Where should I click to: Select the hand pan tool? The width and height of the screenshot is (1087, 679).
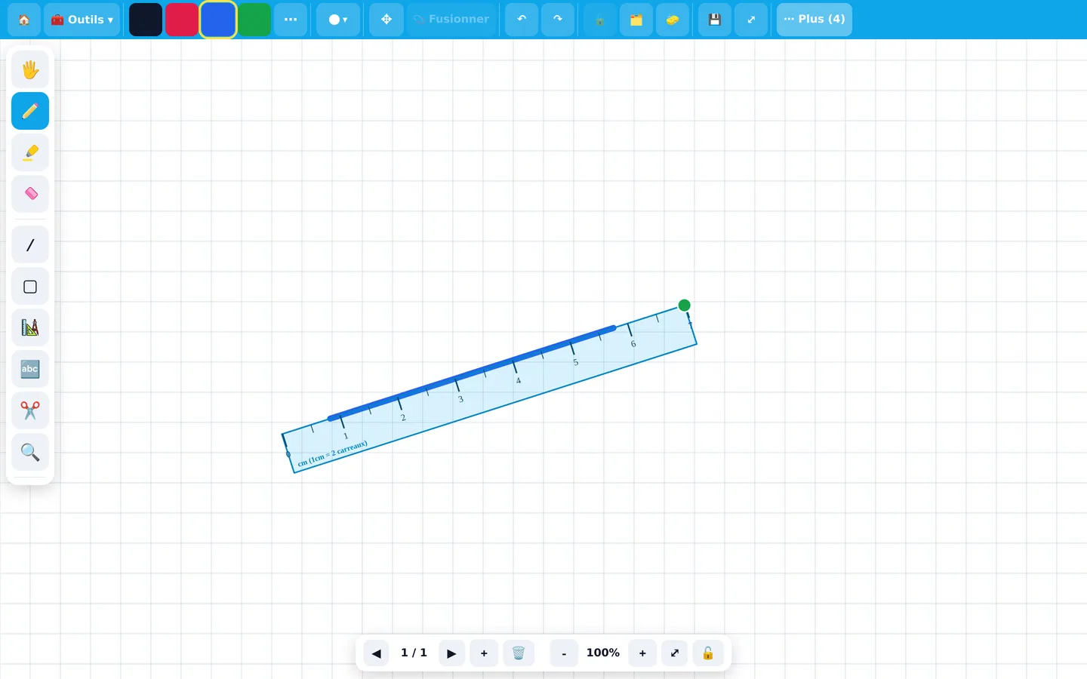[30, 69]
